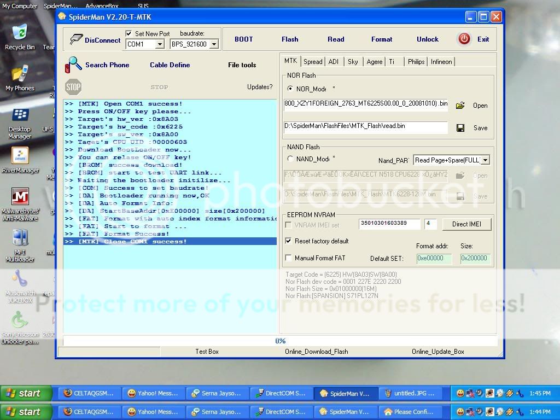Click the SpiderMan title bar icon
Viewport: 560px width, 420px height.
point(62,16)
